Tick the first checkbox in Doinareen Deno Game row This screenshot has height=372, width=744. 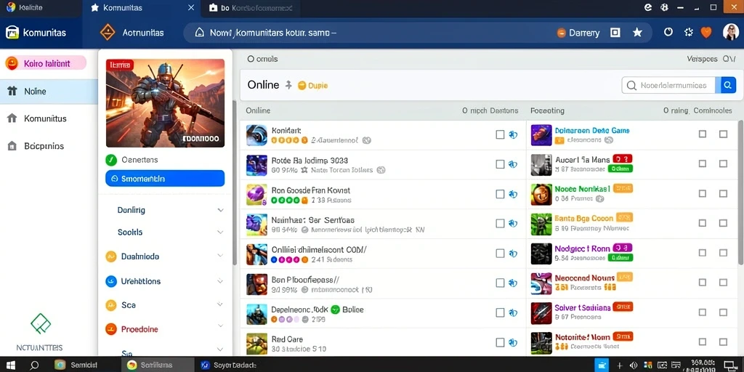pyautogui.click(x=703, y=134)
